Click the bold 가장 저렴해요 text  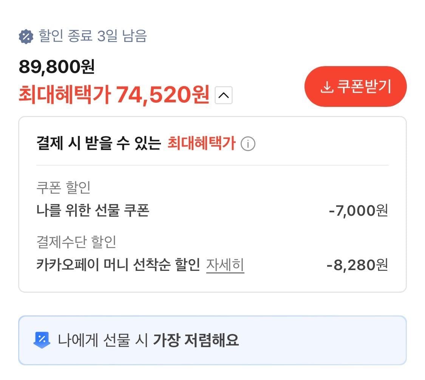coord(196,340)
